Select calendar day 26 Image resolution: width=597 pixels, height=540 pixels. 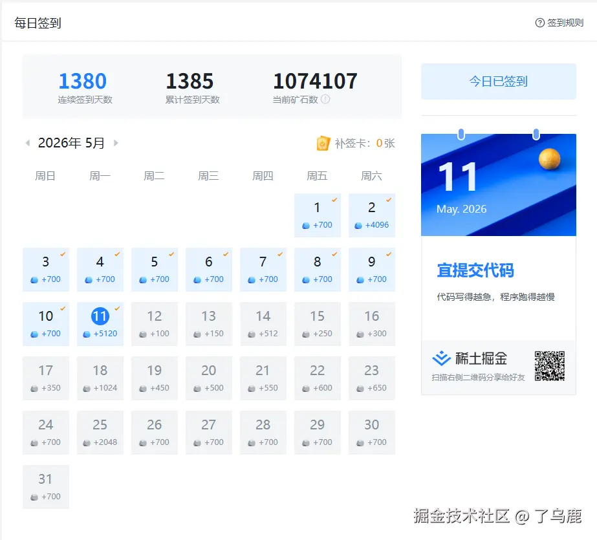point(155,433)
